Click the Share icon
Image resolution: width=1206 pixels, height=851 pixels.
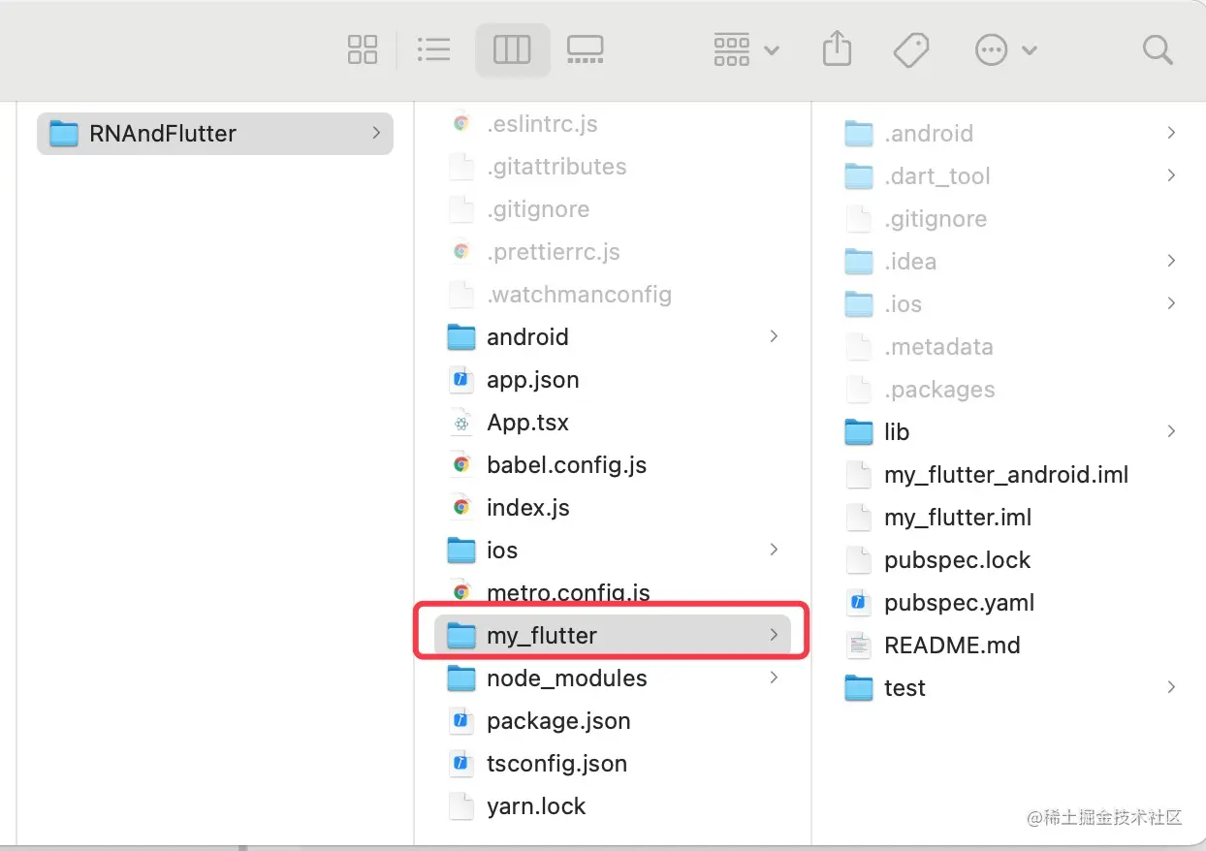point(837,48)
